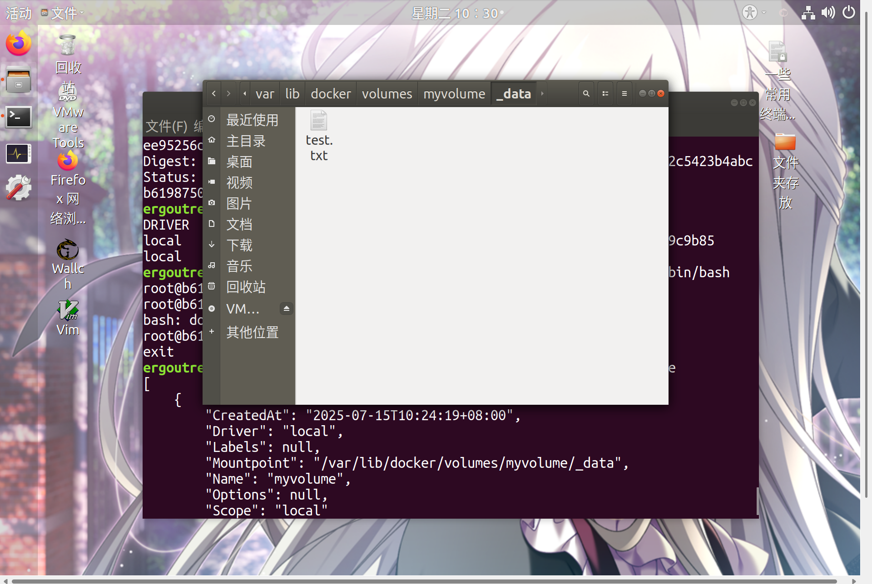Navigate to docker in the path bar
Screen dimensions: 872x584
click(x=331, y=93)
